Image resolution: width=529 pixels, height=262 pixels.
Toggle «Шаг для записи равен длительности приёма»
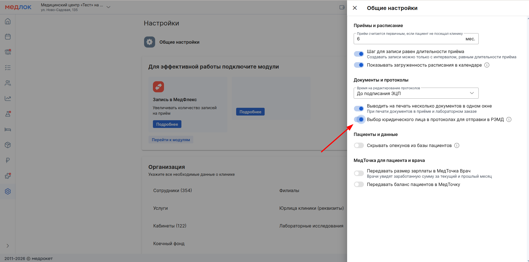[359, 54]
